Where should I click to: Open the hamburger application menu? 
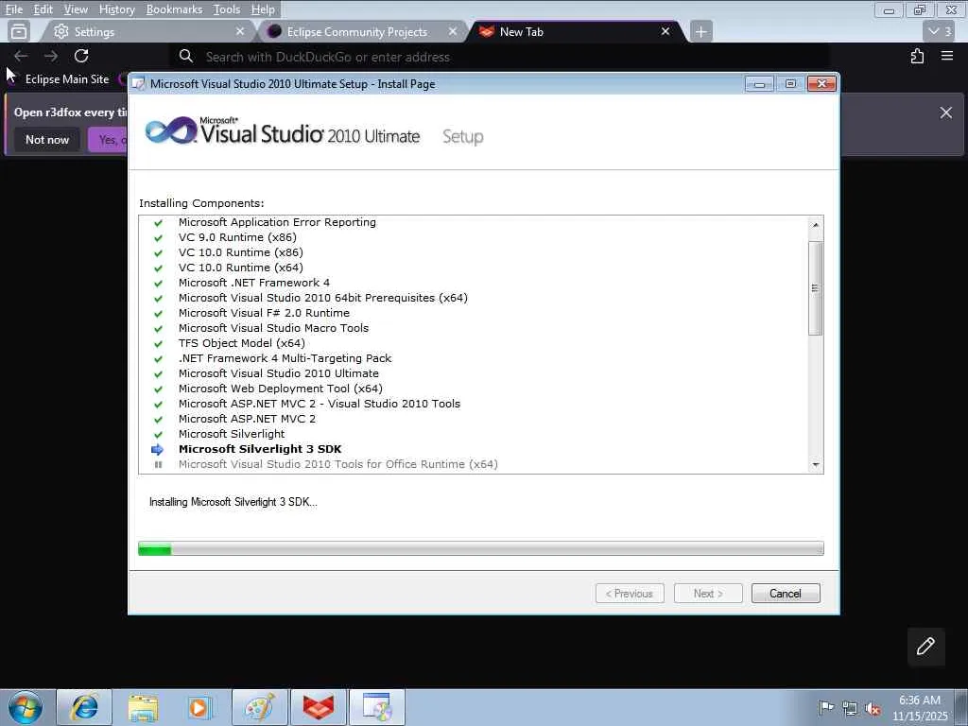(947, 56)
